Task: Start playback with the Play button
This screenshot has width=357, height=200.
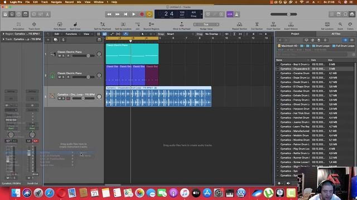Action: coord(134,14)
